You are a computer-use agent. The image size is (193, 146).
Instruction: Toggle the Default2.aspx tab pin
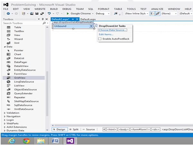coord(73,19)
